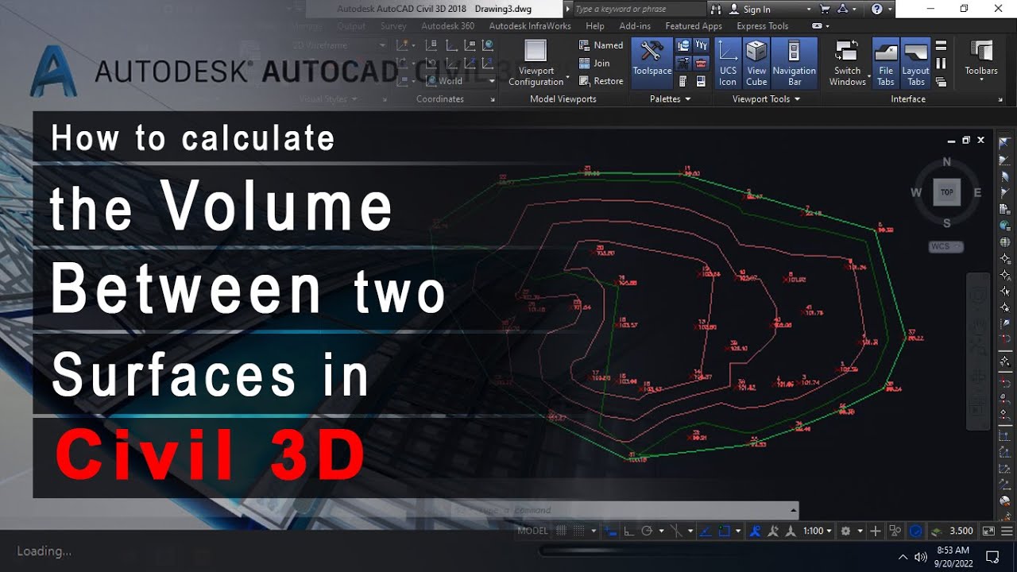Toggle the UCS Icon display
The width and height of the screenshot is (1017, 572).
(728, 63)
